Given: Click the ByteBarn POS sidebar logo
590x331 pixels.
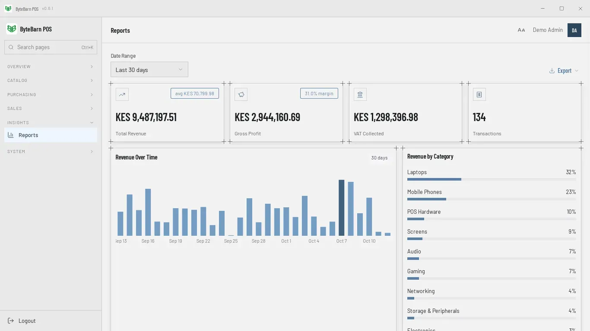Looking at the screenshot, I should [x=12, y=29].
